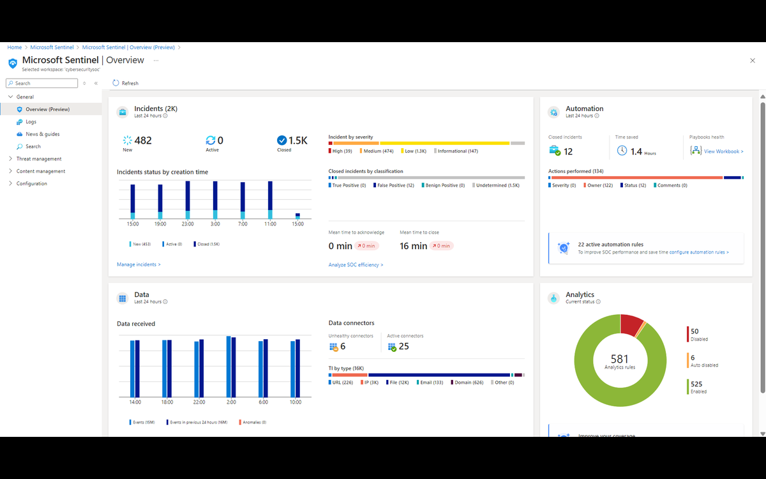Click the Active connectors icon beside 25
This screenshot has width=766, height=479.
click(x=392, y=347)
